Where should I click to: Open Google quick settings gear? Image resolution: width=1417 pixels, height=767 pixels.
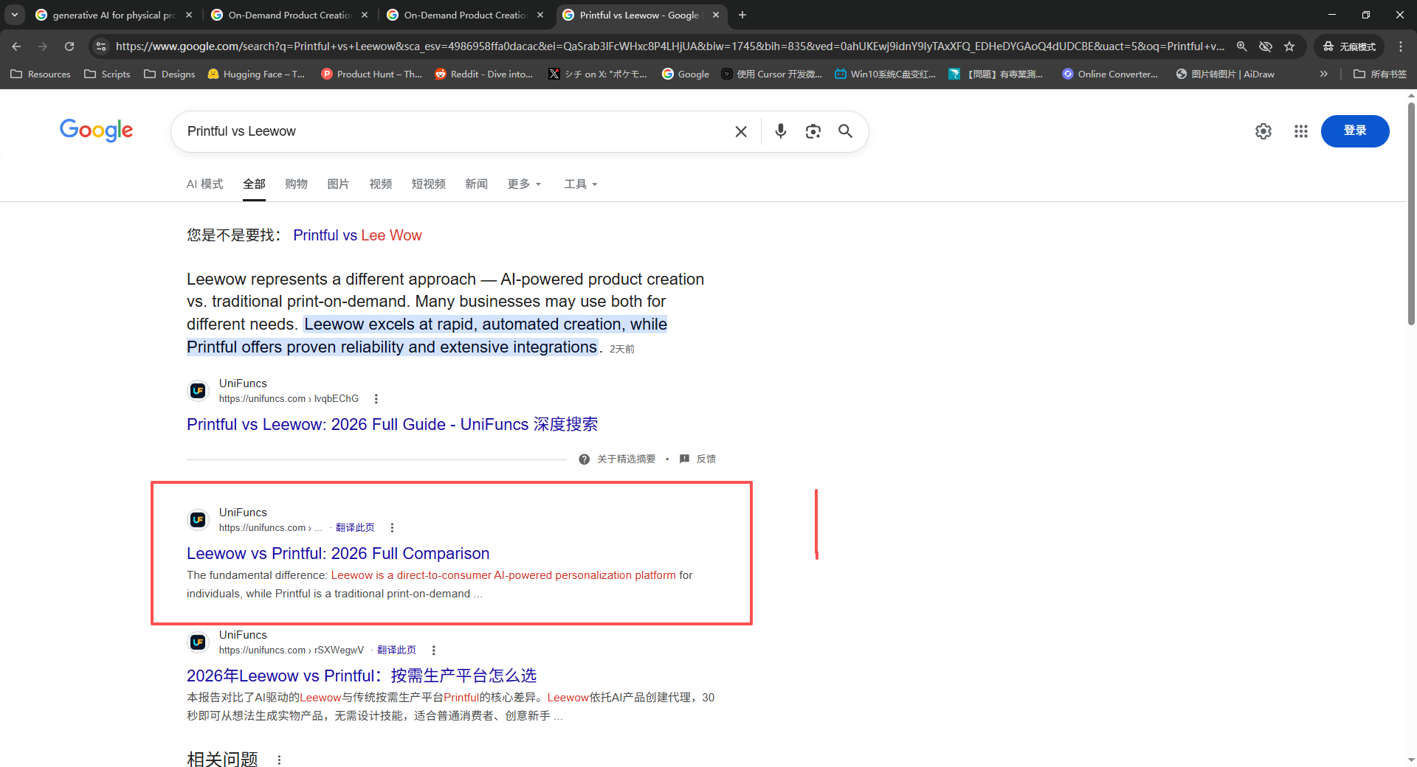(x=1263, y=131)
